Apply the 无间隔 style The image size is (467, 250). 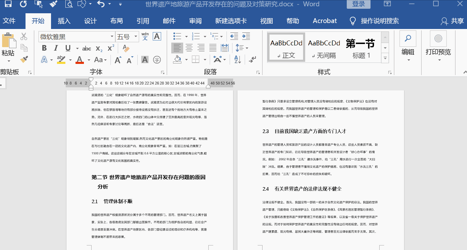pyautogui.click(x=324, y=47)
